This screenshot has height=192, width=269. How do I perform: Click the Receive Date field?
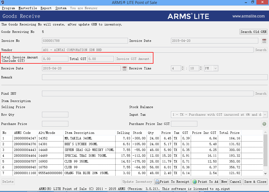click(81, 68)
